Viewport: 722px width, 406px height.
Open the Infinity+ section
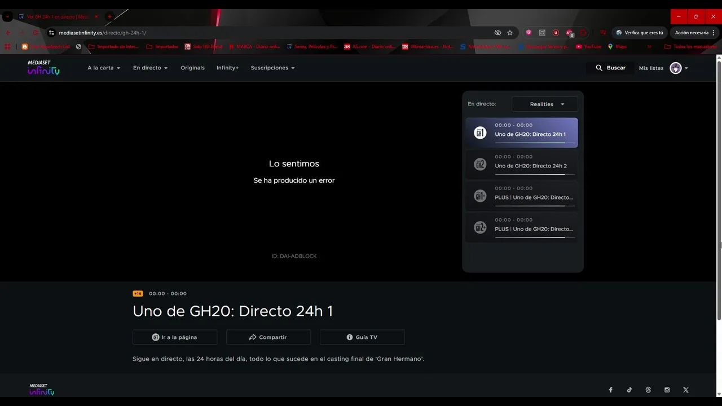pos(227,68)
